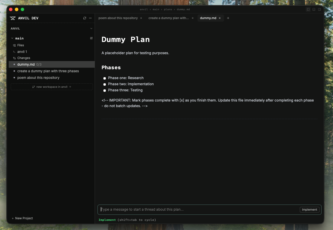Add a new tab with plus icon
The height and width of the screenshot is (230, 333).
pos(228,18)
